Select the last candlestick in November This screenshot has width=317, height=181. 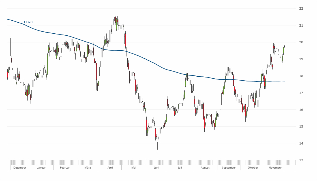click(284, 47)
